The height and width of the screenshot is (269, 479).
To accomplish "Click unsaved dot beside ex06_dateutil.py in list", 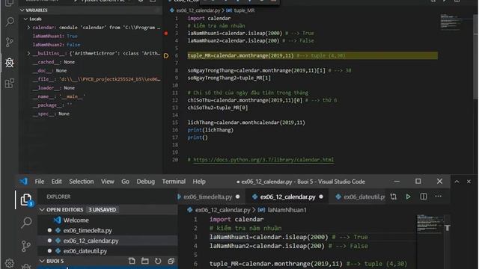I will [x=50, y=251].
